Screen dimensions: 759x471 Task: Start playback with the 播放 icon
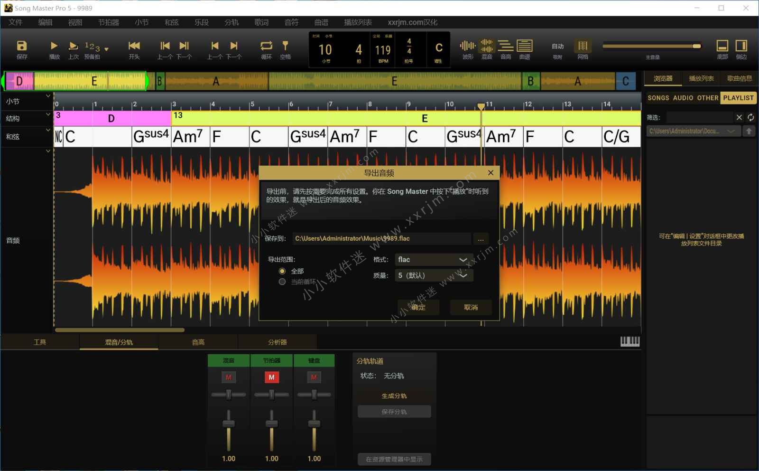coord(54,46)
